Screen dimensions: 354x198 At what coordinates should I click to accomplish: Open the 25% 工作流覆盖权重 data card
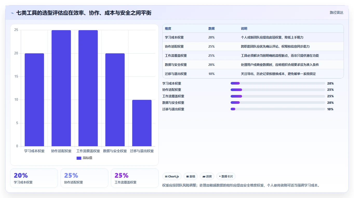[x=135, y=178]
